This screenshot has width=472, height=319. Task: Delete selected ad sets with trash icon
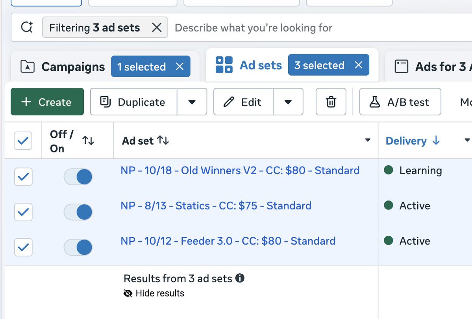click(331, 102)
